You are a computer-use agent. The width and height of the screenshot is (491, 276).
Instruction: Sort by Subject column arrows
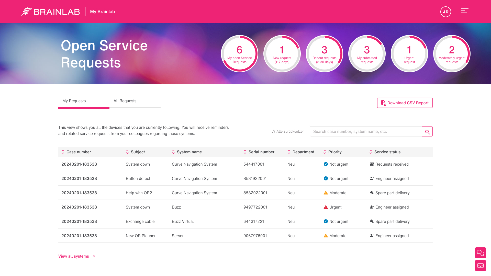tap(127, 152)
